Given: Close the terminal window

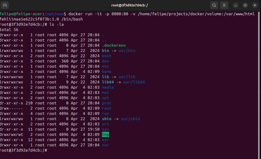Looking at the screenshot, I should pos(255,5).
